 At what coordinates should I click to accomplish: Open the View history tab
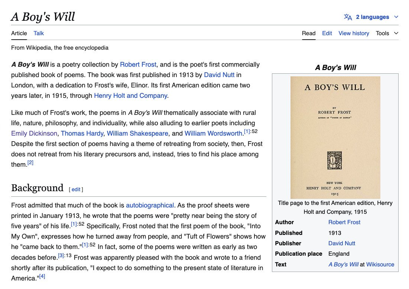click(x=354, y=33)
